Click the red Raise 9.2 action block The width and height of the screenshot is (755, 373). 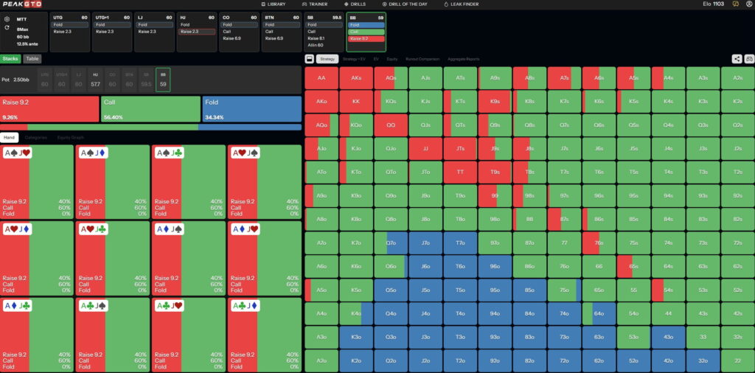point(50,108)
